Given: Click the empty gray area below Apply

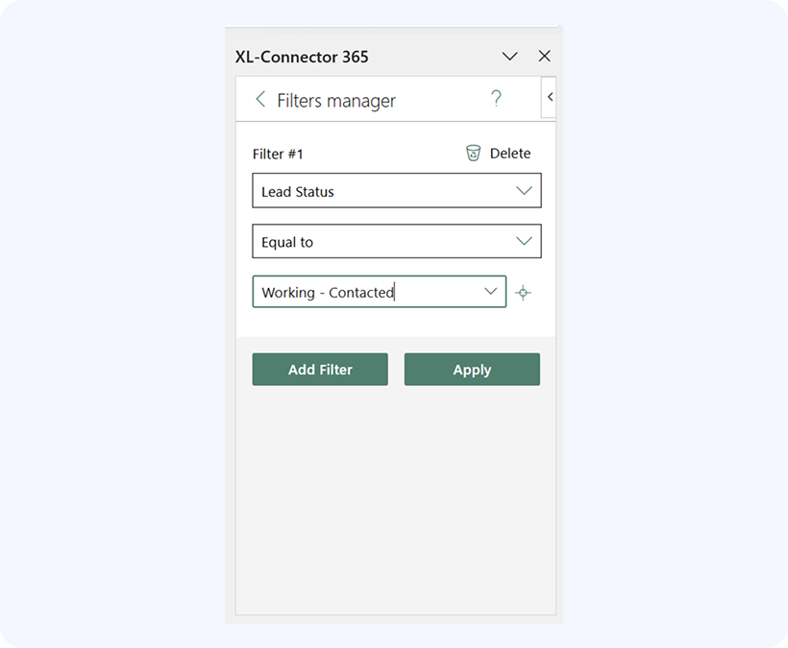Looking at the screenshot, I should tap(395, 499).
